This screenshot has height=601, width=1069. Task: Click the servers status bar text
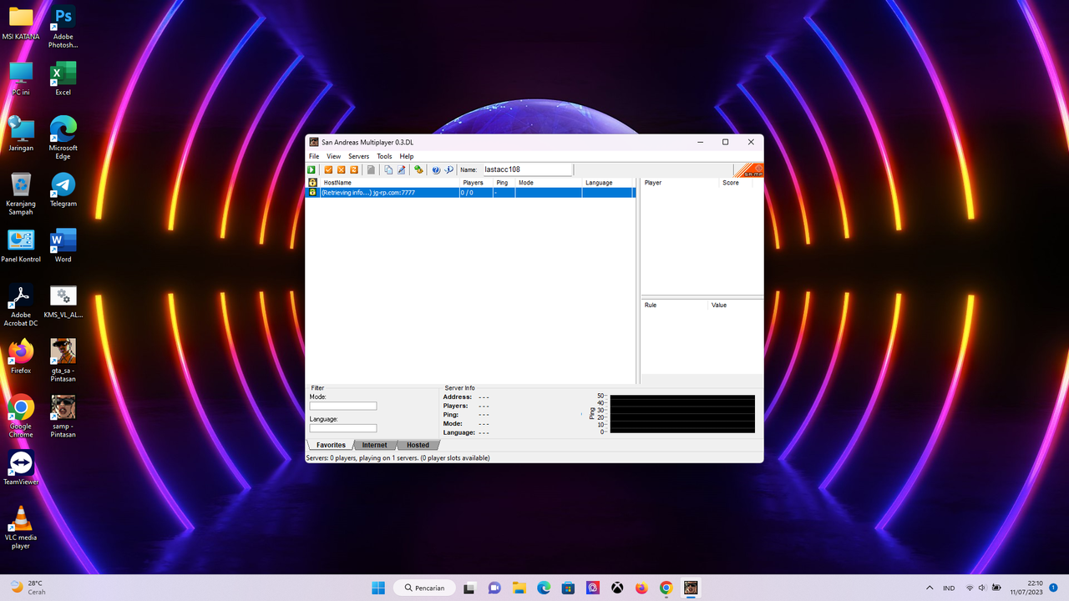pyautogui.click(x=398, y=457)
